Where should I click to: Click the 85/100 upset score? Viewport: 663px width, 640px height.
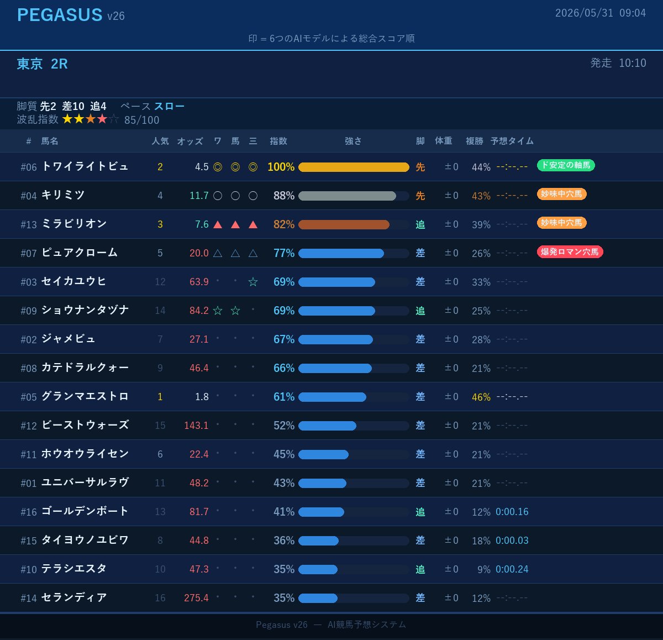coord(141,120)
